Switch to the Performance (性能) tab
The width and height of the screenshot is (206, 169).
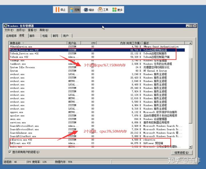click(x=46, y=36)
